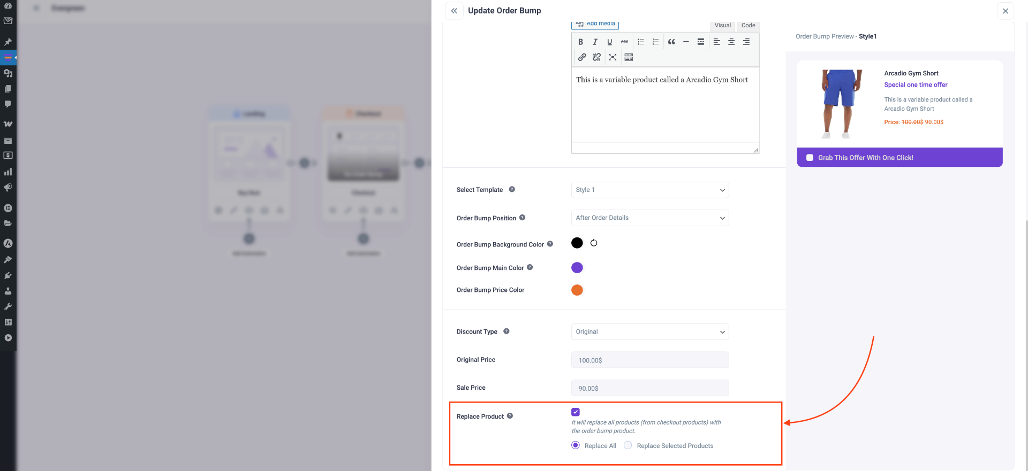Click the Arcadio Gym Short product image
Screen dimensions: 1028x471
842,104
